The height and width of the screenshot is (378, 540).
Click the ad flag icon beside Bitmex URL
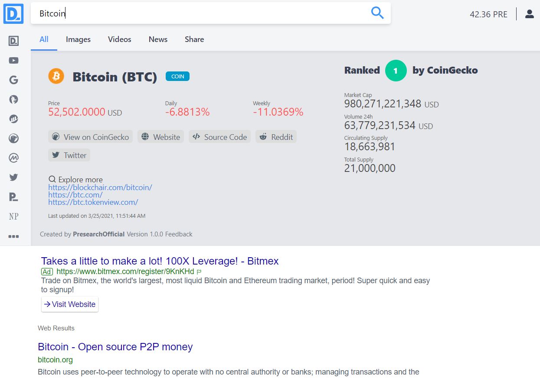tap(199, 272)
